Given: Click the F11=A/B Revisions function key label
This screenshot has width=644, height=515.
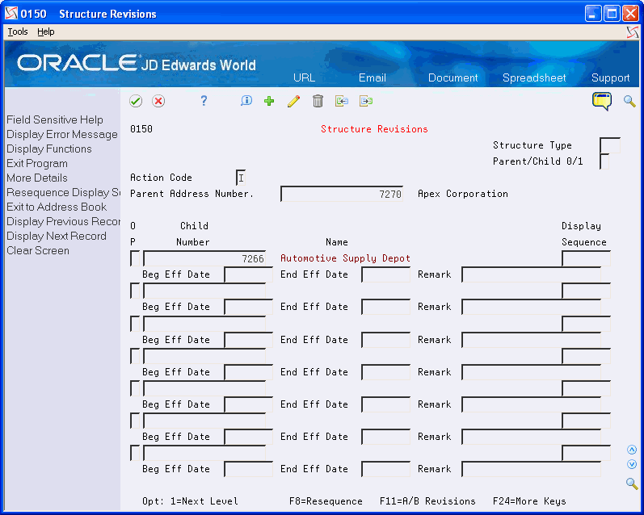Looking at the screenshot, I should tap(427, 501).
